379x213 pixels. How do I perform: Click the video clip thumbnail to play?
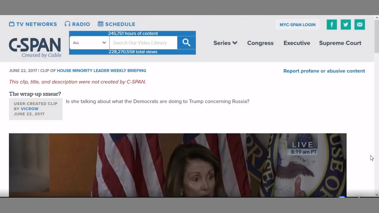coord(178,165)
